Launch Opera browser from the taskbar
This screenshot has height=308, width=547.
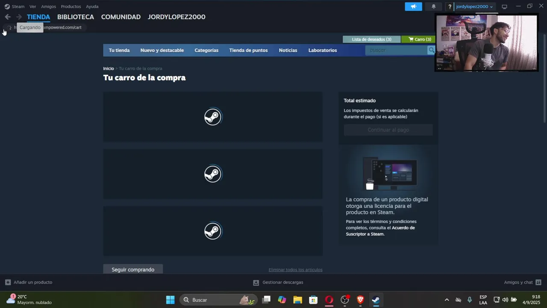point(329,300)
